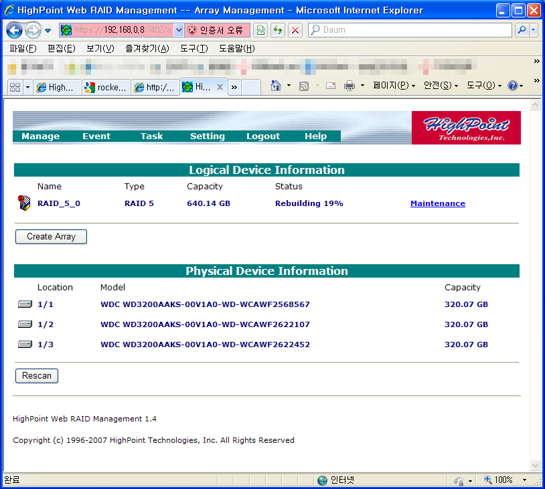Image resolution: width=545 pixels, height=489 pixels.
Task: Show more tabs chevron button
Action: (x=234, y=87)
